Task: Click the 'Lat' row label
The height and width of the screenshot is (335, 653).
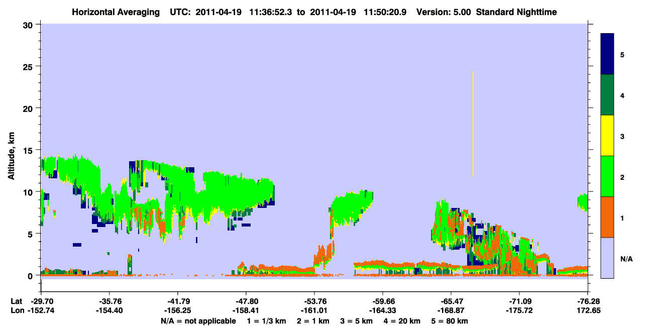Action: [x=16, y=301]
